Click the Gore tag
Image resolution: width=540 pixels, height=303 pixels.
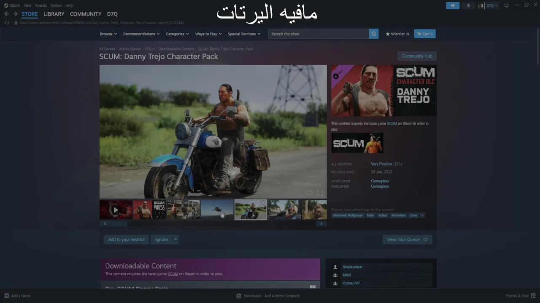pyautogui.click(x=413, y=215)
